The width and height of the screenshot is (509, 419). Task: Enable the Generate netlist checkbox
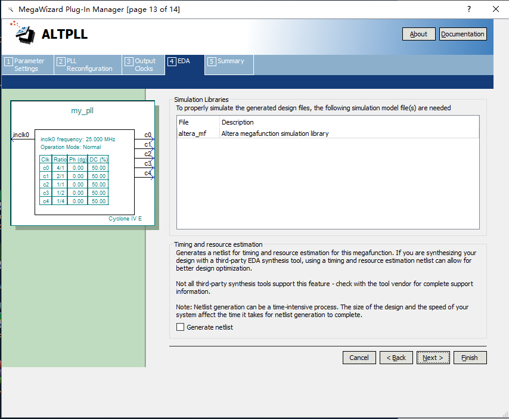click(x=181, y=327)
